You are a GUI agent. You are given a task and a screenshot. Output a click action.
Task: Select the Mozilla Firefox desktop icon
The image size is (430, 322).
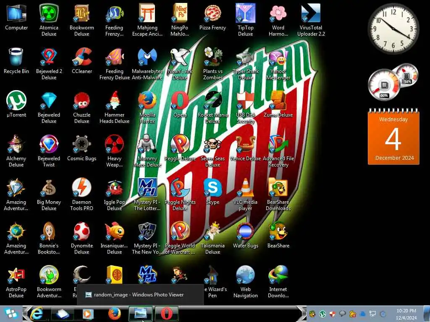click(x=147, y=107)
